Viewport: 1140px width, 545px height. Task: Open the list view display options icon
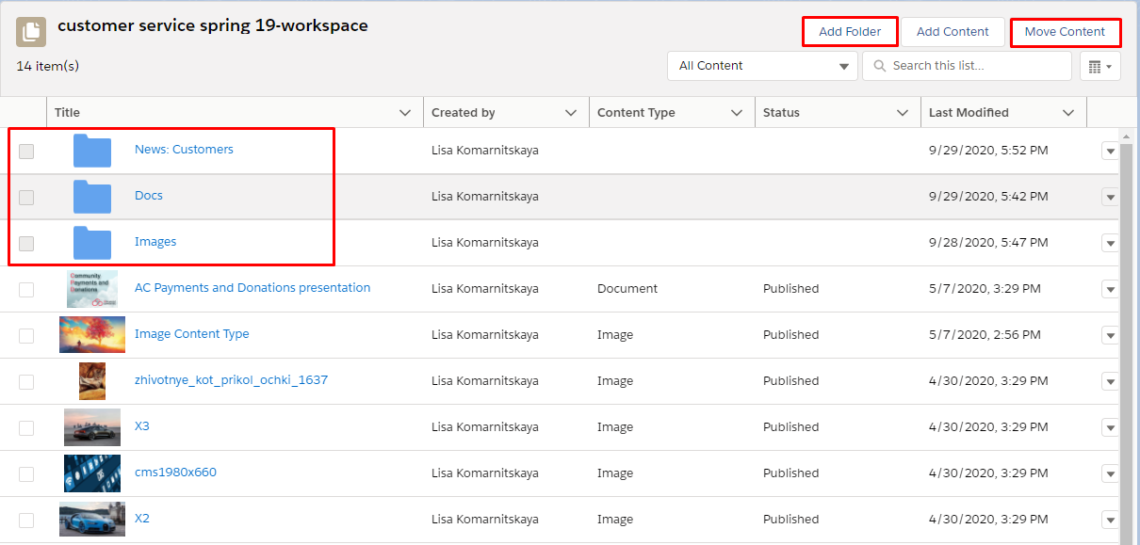click(x=1099, y=66)
